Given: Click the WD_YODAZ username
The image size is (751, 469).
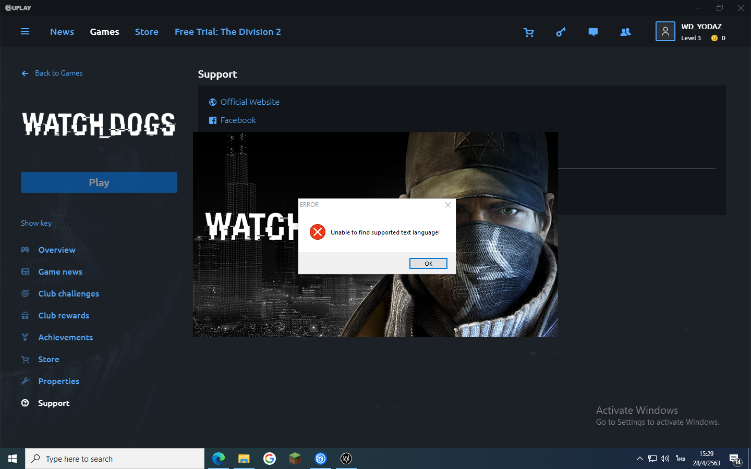Looking at the screenshot, I should [x=701, y=27].
